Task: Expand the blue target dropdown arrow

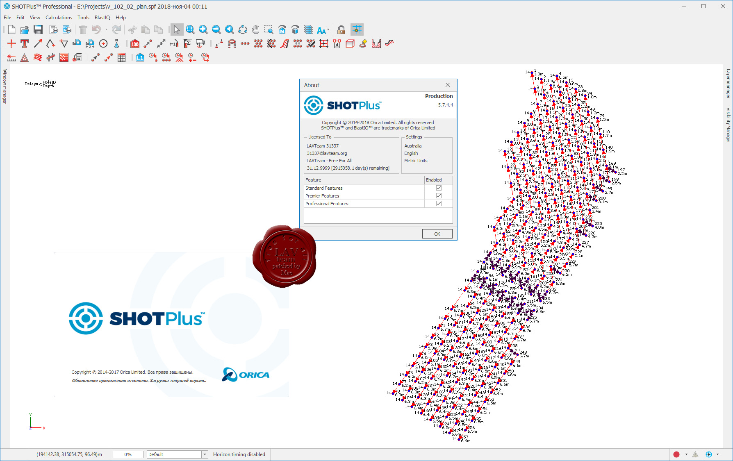Action: 717,454
